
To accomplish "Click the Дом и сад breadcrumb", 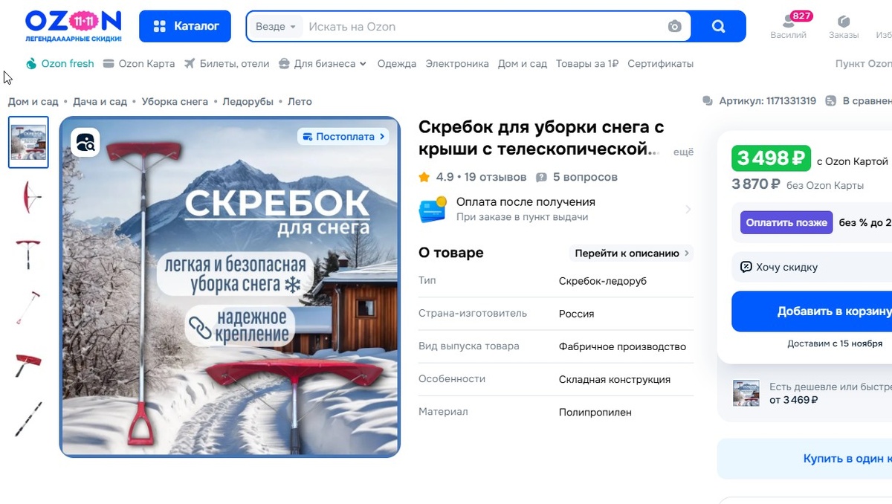I will point(33,102).
